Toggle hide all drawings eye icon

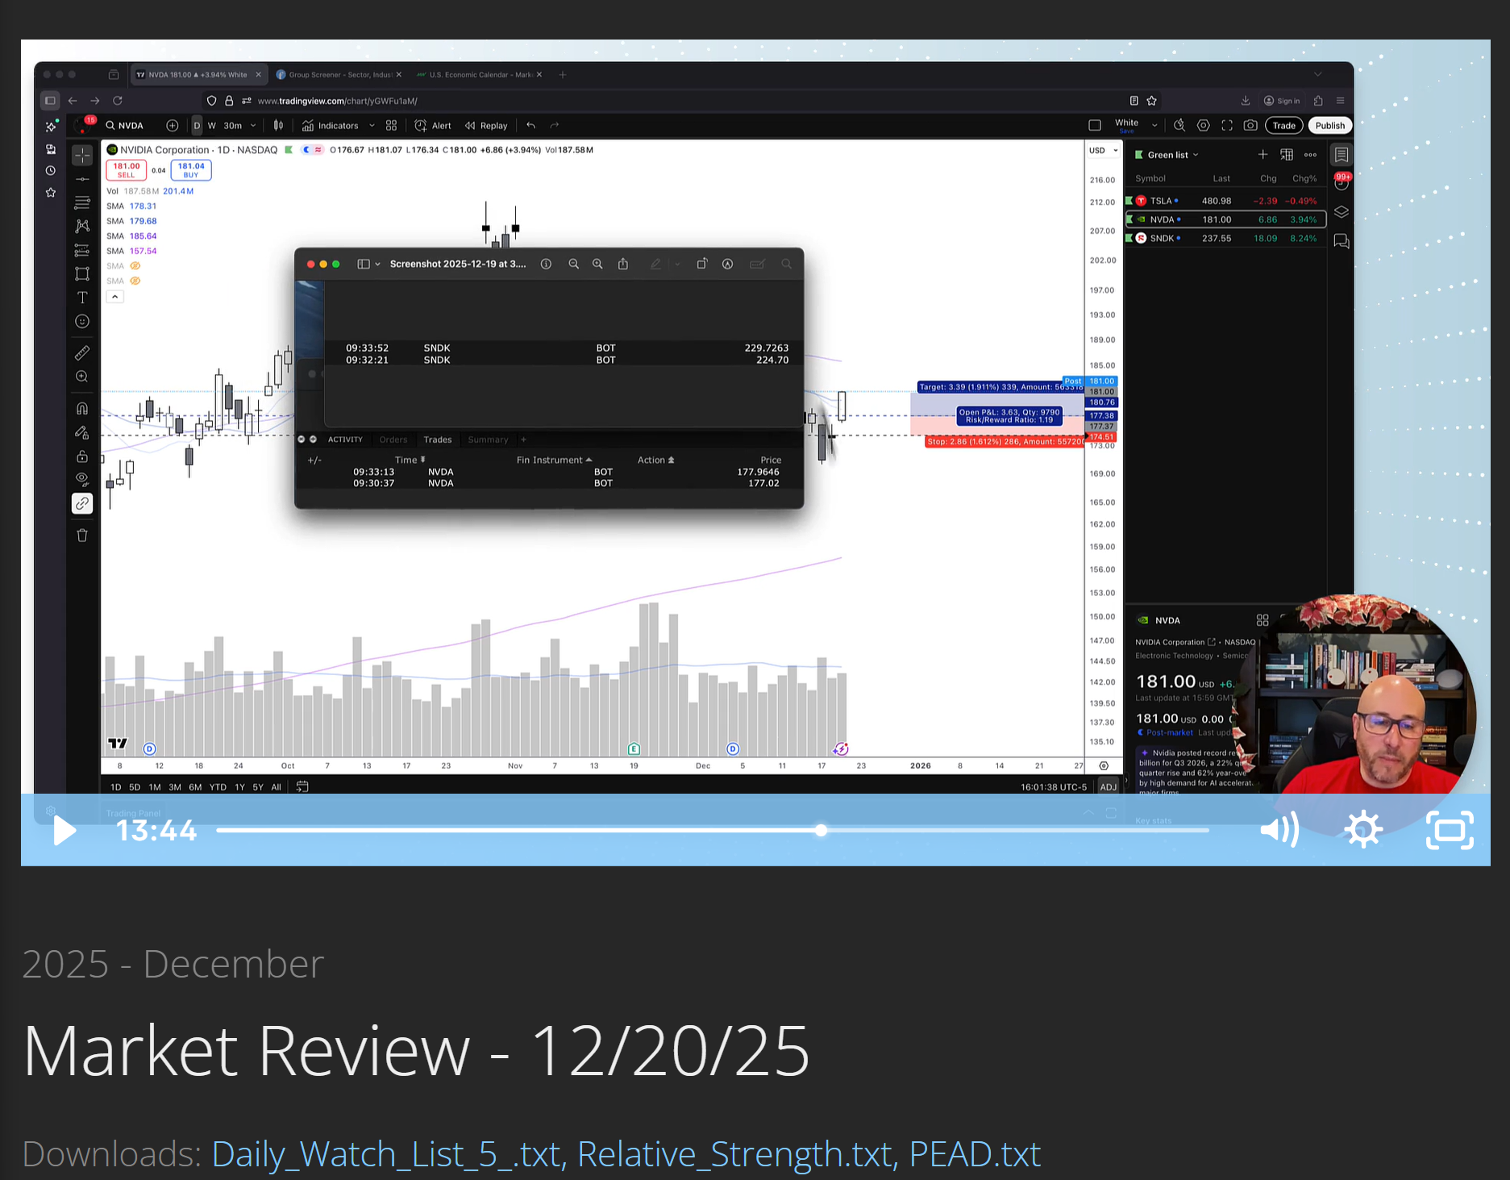(x=82, y=479)
